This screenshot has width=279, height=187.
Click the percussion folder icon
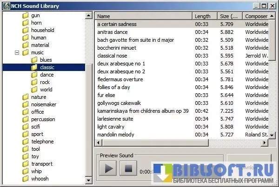(26, 119)
